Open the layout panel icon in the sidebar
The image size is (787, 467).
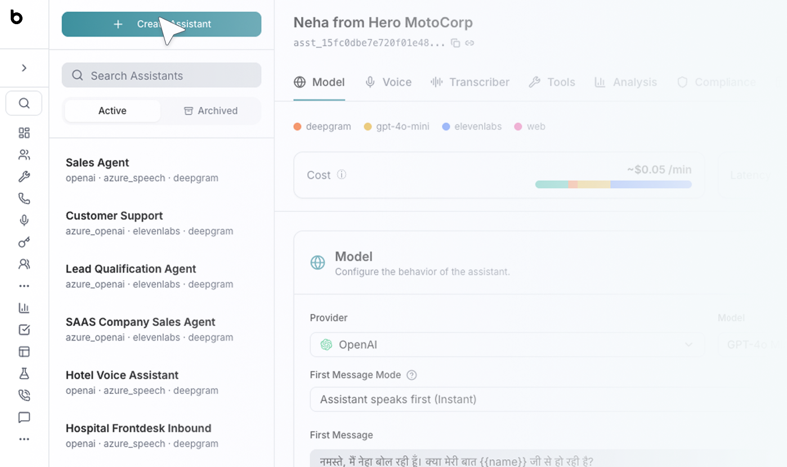point(24,352)
